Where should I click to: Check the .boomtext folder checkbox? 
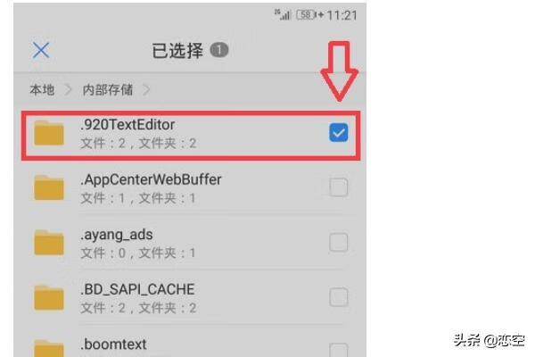coord(339,350)
